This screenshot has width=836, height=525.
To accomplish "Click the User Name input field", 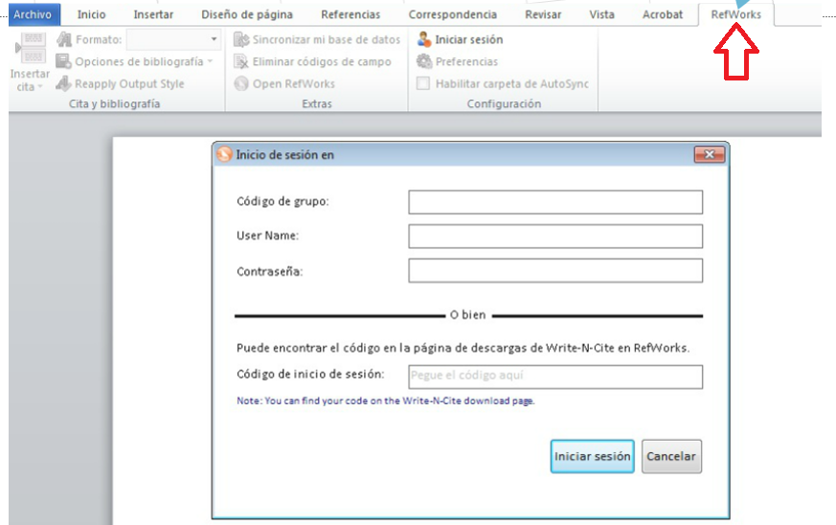I will (555, 237).
